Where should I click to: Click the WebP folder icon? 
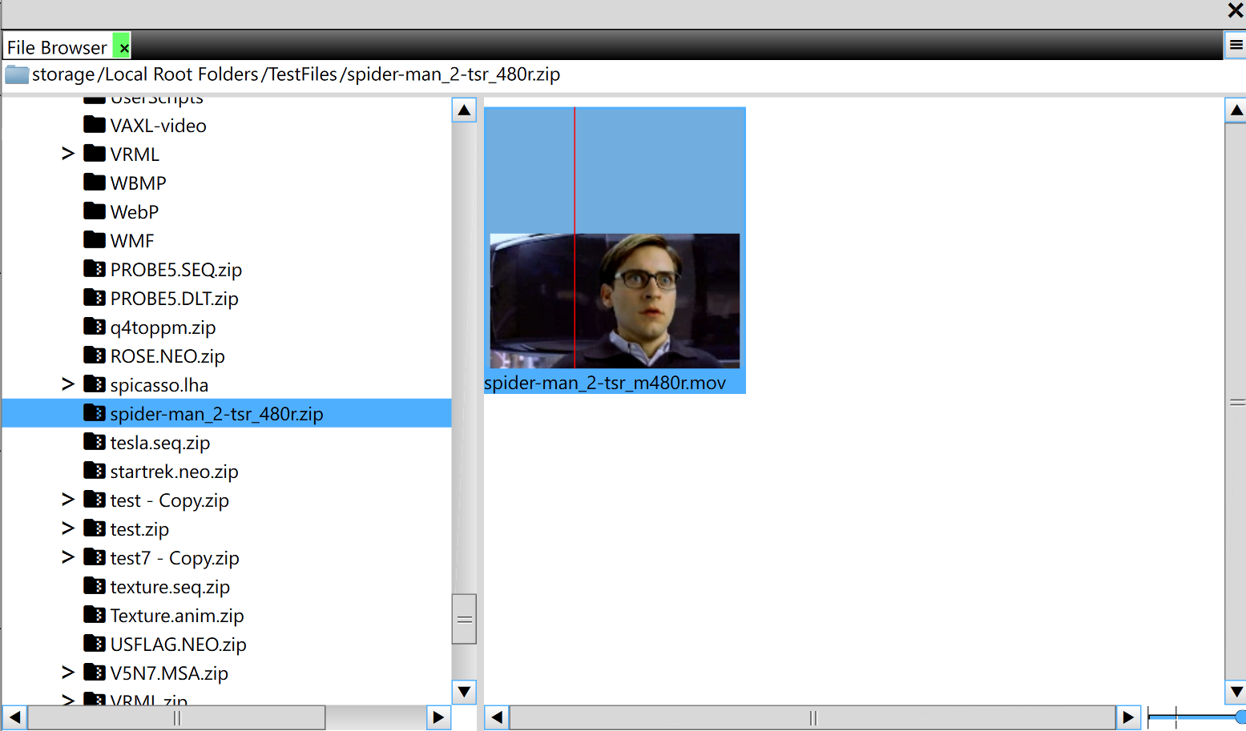95,211
